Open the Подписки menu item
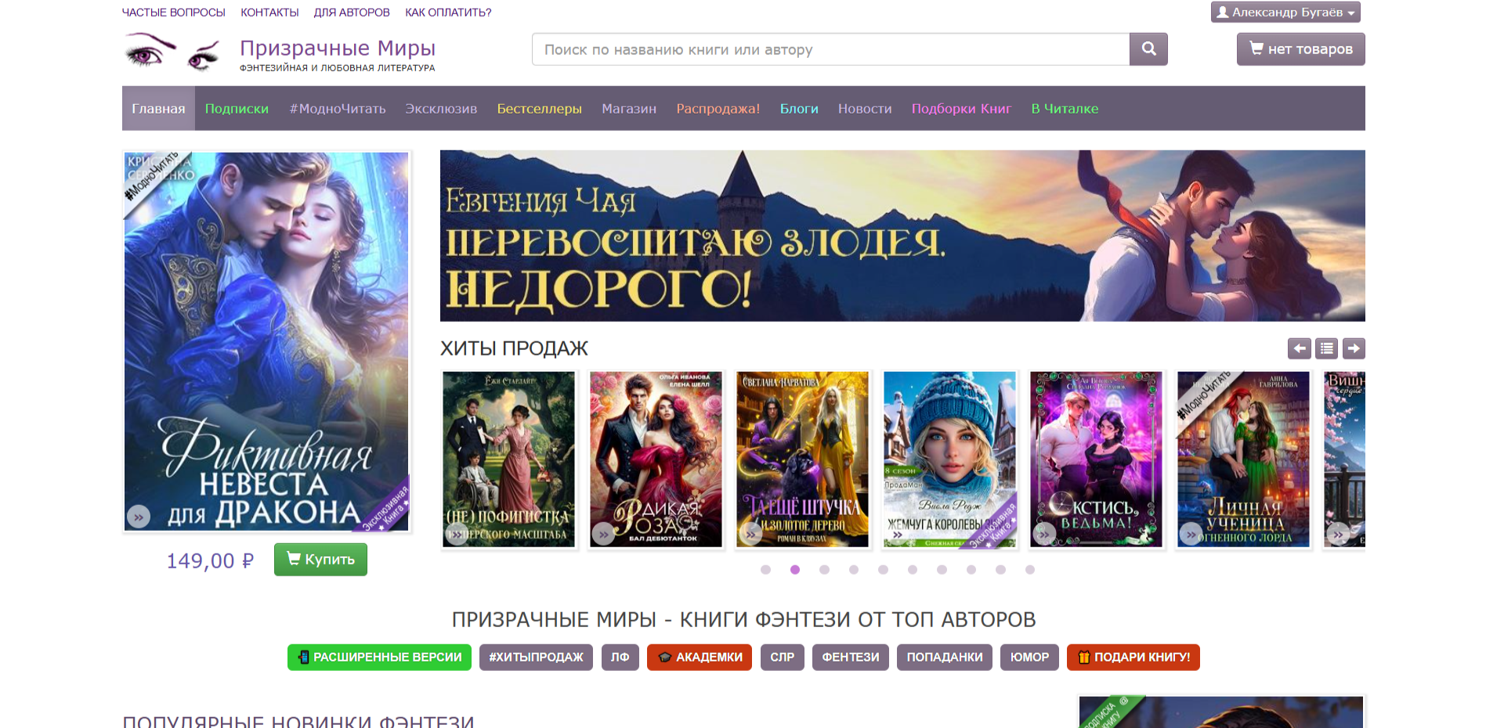This screenshot has width=1486, height=728. [x=237, y=108]
